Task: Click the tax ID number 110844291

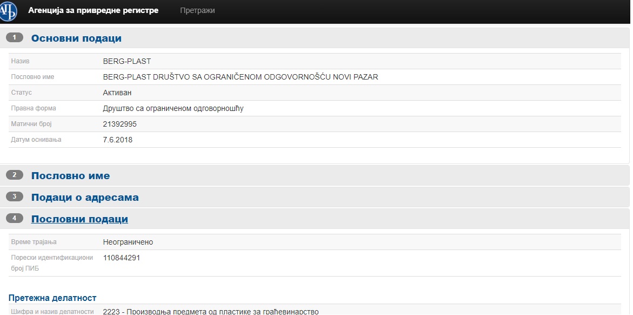Action: click(122, 258)
